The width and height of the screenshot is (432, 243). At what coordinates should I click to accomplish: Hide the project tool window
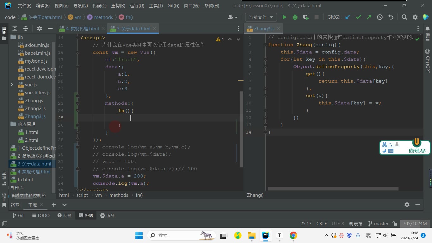(50, 28)
